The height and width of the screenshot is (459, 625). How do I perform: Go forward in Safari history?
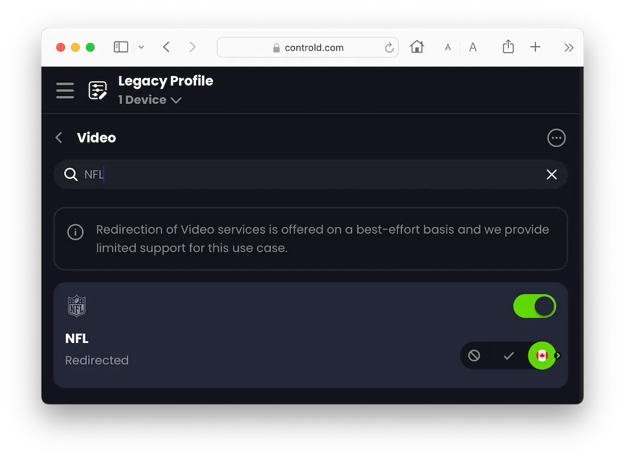[193, 47]
